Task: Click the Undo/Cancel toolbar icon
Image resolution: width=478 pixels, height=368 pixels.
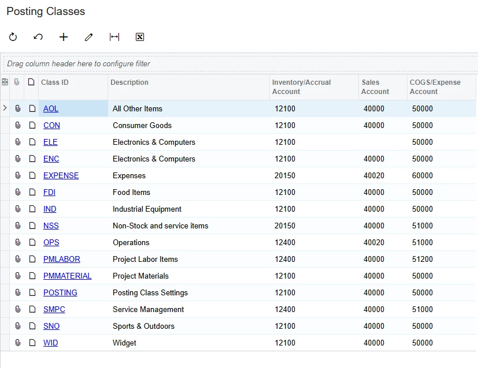Action: [x=38, y=37]
